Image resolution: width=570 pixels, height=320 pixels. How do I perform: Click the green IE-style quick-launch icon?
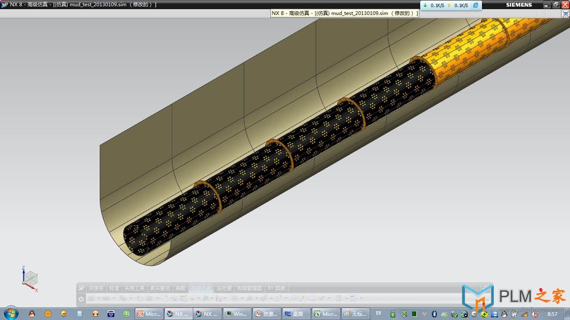tap(127, 314)
